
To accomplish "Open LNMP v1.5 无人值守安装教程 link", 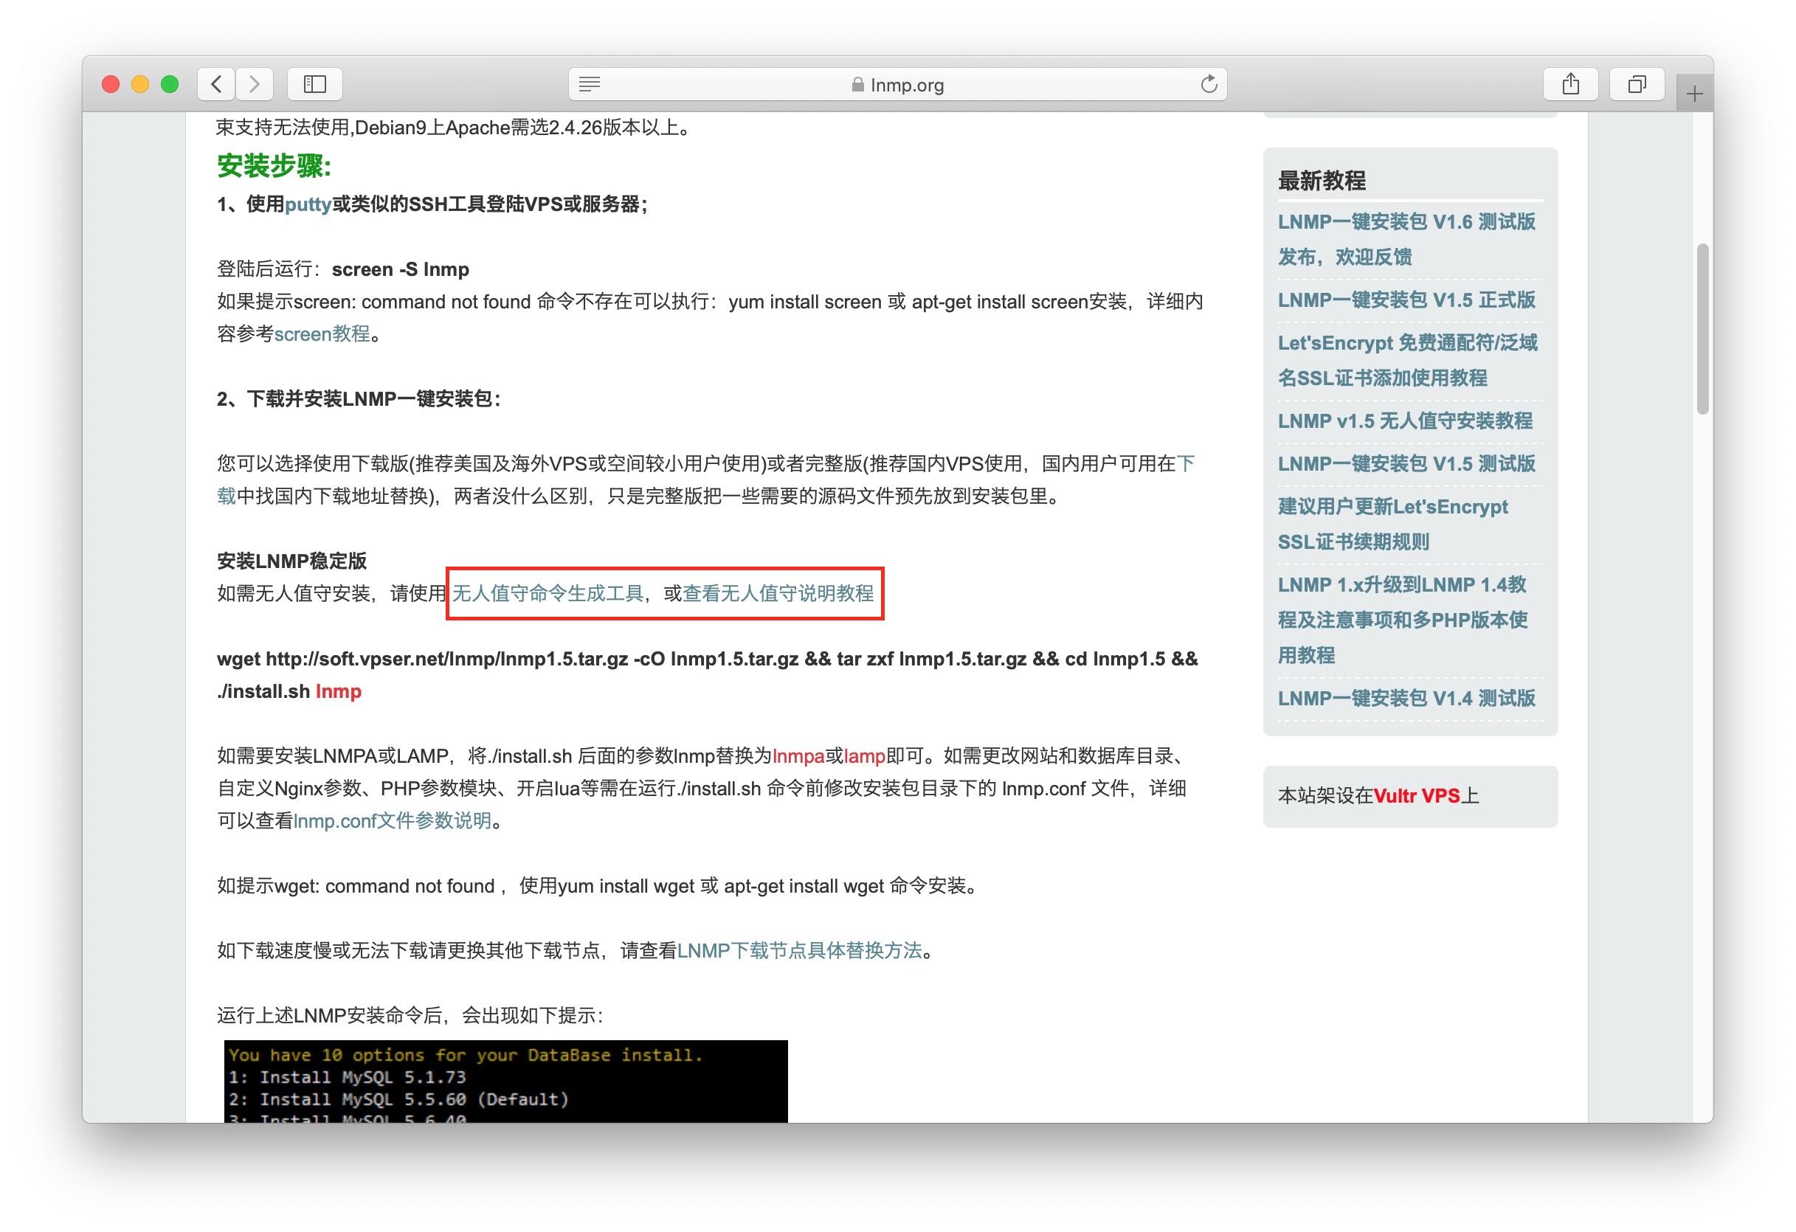I will click(1405, 421).
